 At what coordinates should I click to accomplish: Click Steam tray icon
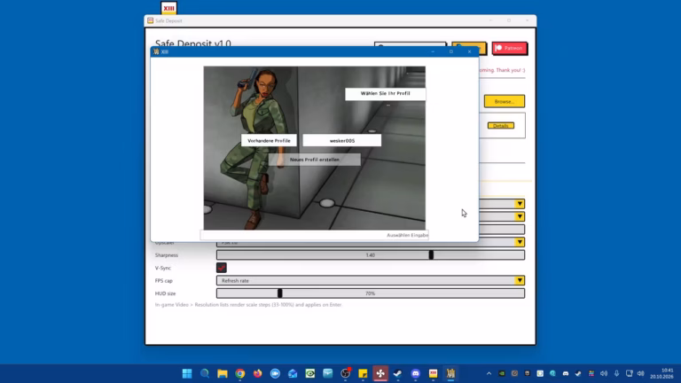[x=578, y=373]
